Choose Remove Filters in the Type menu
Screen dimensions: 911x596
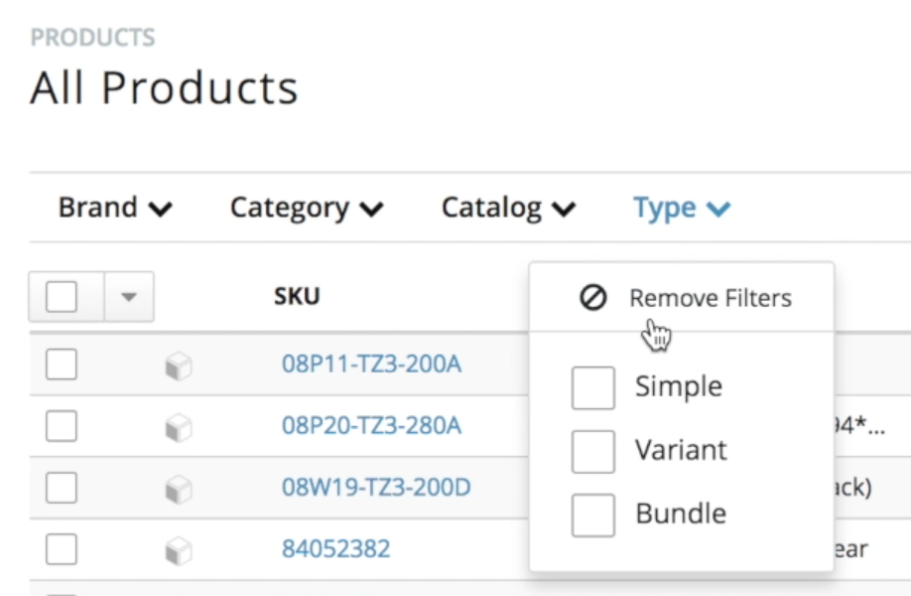coord(682,298)
